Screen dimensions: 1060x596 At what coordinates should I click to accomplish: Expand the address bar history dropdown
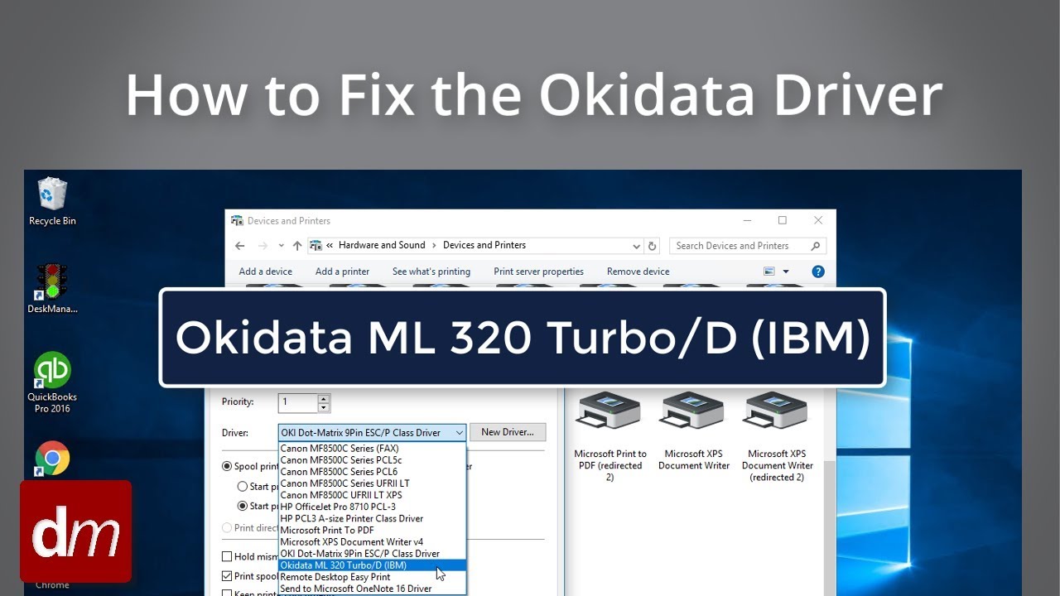636,246
